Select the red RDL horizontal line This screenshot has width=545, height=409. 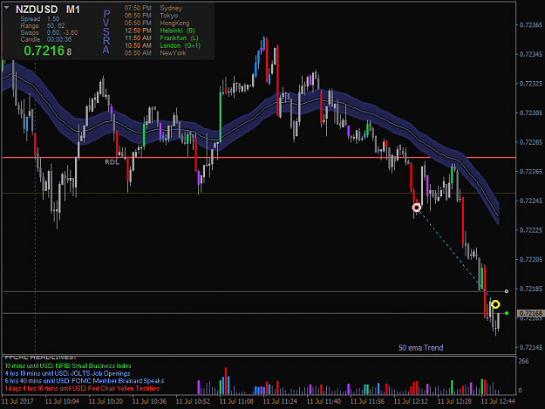[259, 158]
